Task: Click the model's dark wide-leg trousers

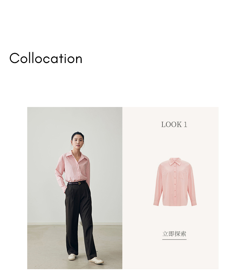Action: pos(80,220)
